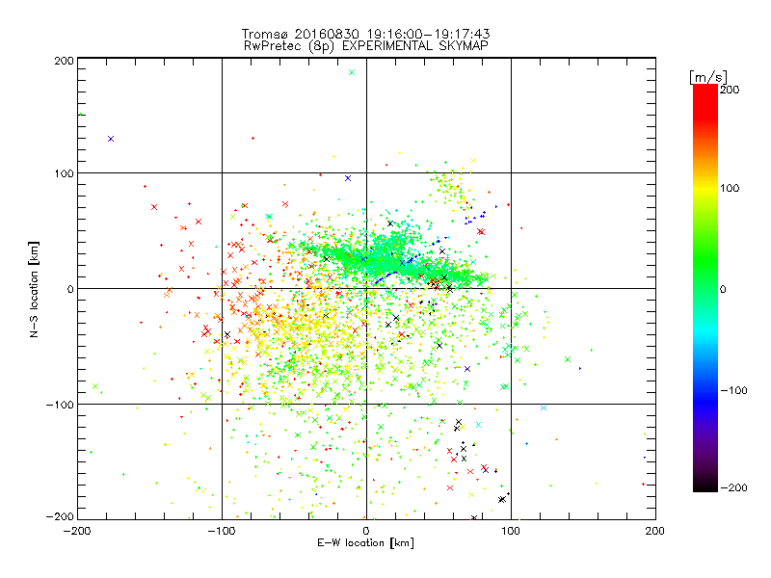Click the colorbar tick label '-100'
The height and width of the screenshot is (578, 771).
tap(733, 390)
